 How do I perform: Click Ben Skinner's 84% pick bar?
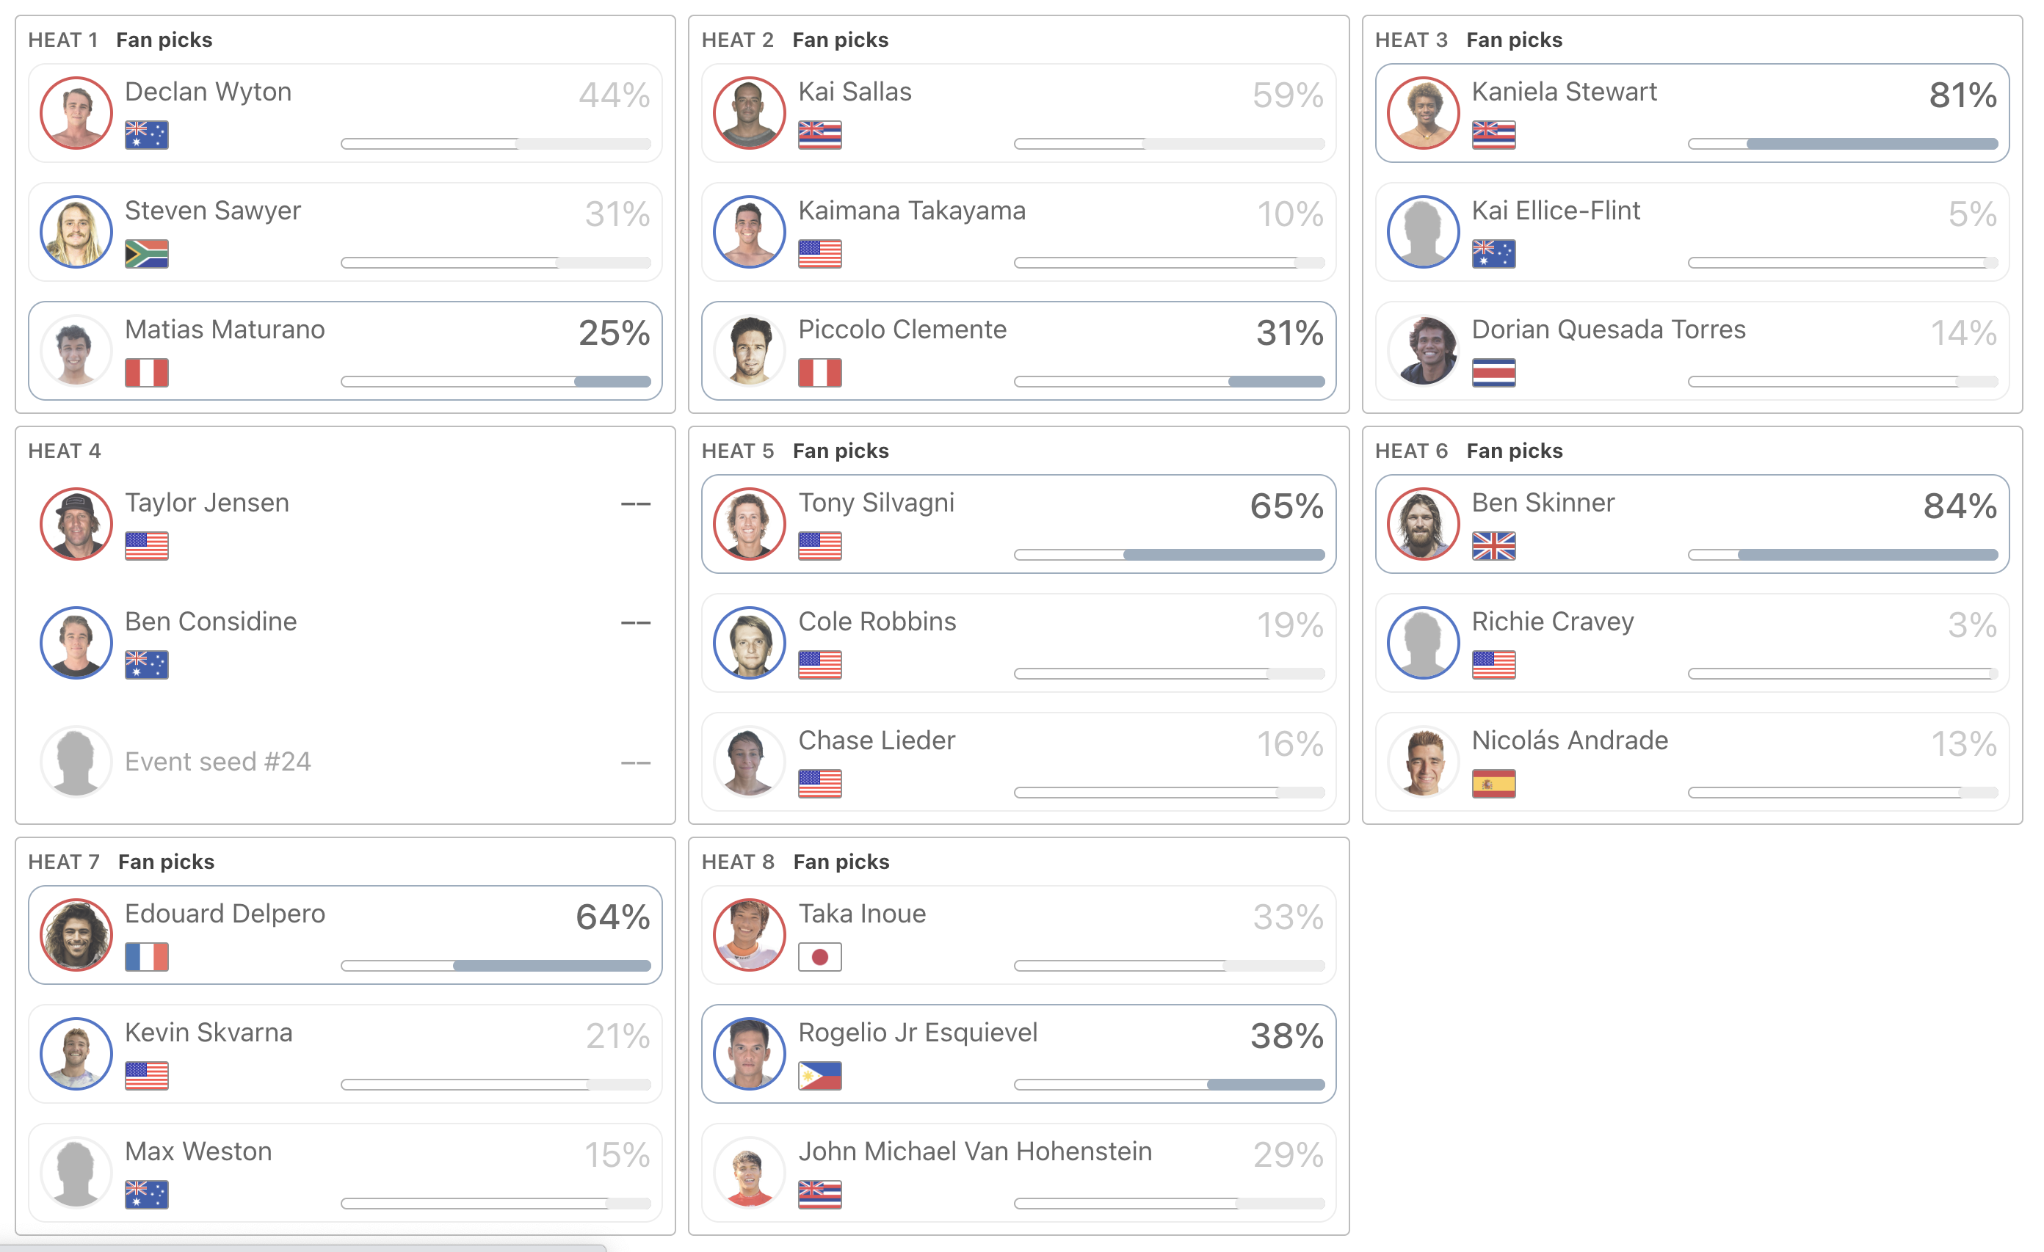click(1842, 555)
